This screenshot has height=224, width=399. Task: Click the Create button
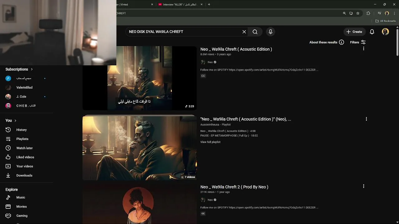[x=354, y=32]
